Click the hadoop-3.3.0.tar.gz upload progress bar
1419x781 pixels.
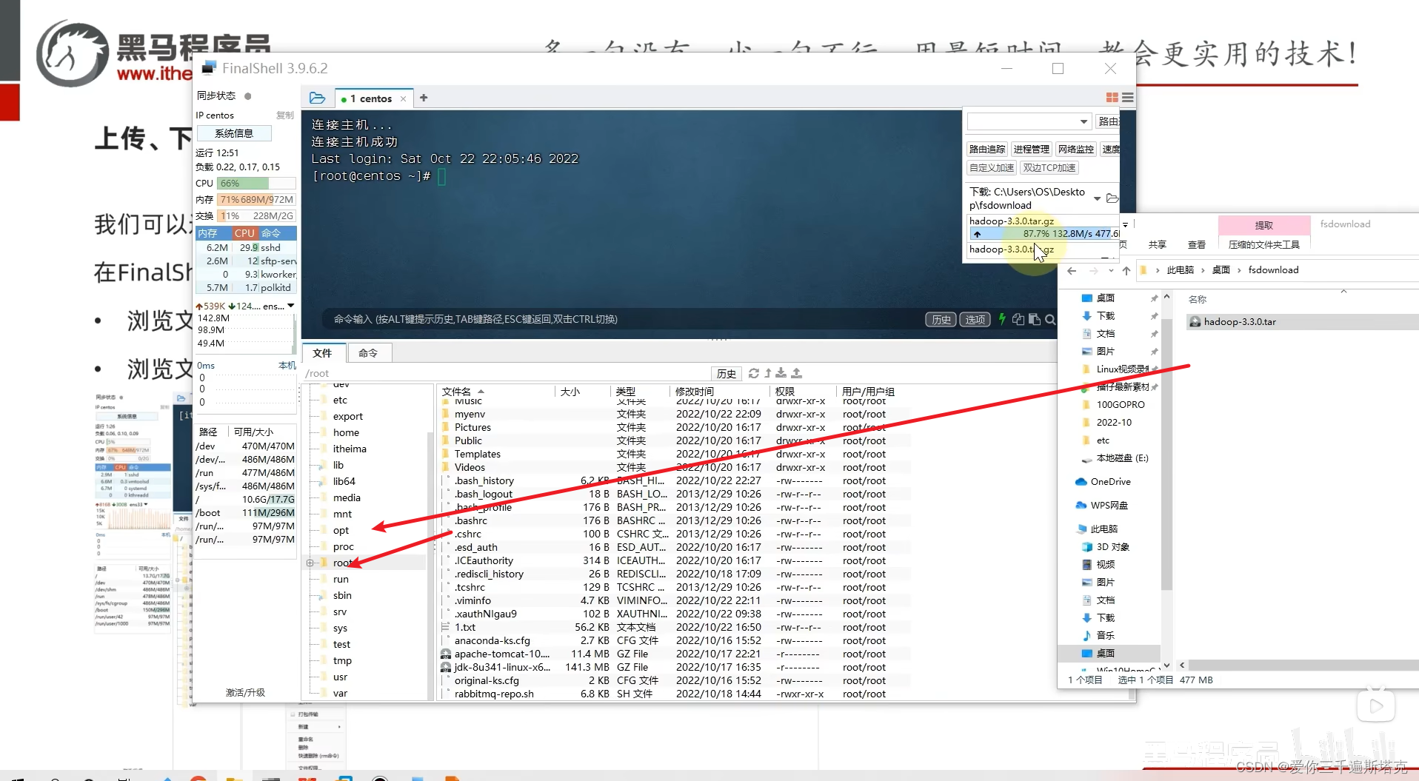coord(1043,233)
